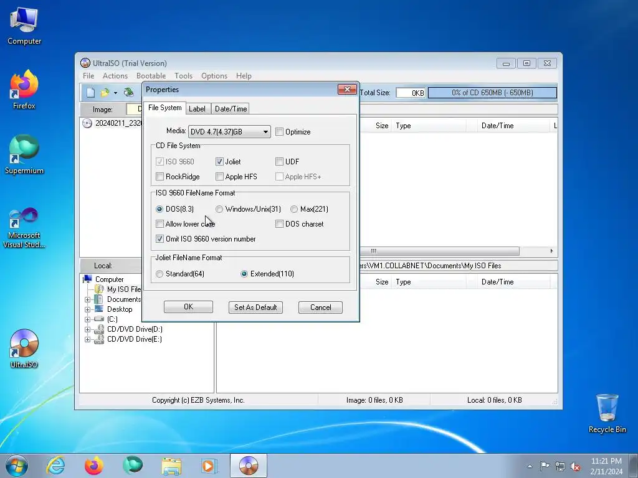The width and height of the screenshot is (638, 478).
Task: Expand the CD/DVD Drive(D:) node
Action: coord(87,330)
